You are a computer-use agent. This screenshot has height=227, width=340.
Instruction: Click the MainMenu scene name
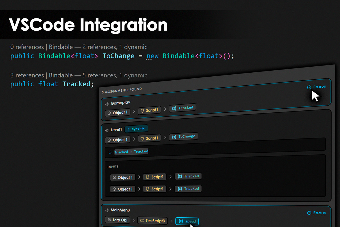(x=120, y=210)
